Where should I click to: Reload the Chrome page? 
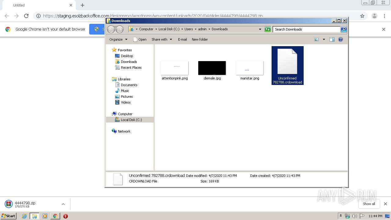[26, 16]
